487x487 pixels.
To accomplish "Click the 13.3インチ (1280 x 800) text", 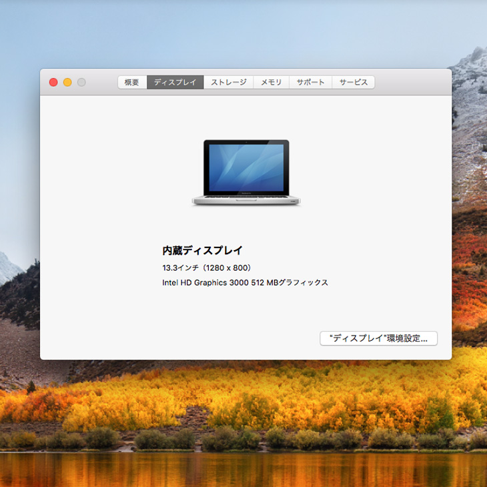I will coord(207,268).
